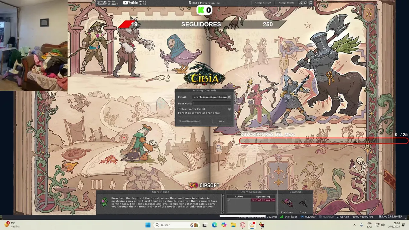
Task: Click the Boosted panel title
Action: click(295, 192)
